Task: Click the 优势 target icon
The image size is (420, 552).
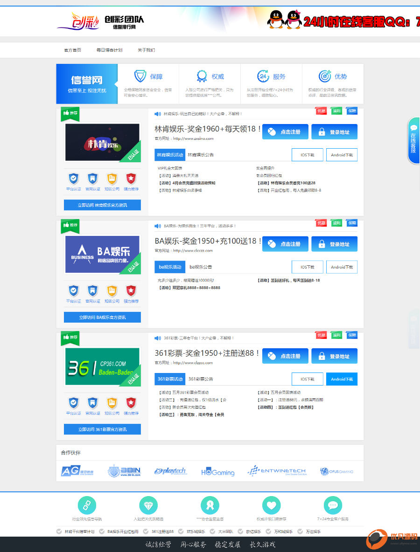Action: tap(325, 76)
